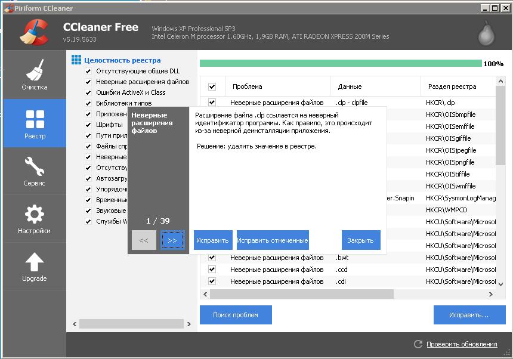Screen dimensions: 513x359
Task: Open the Сервис tools section
Action: pyautogui.click(x=35, y=171)
